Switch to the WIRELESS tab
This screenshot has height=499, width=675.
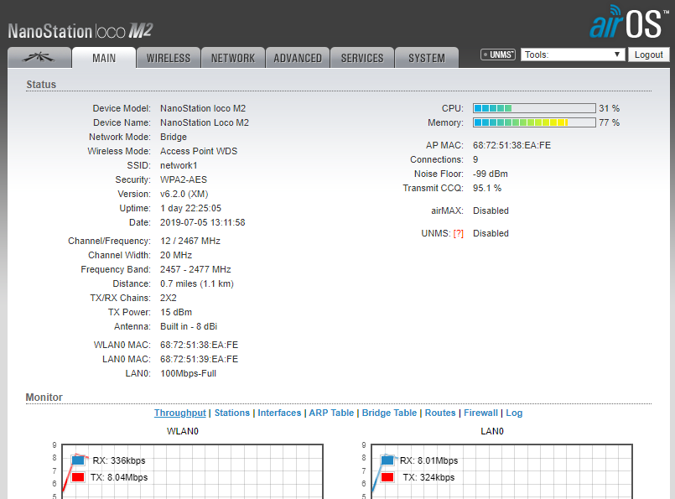[x=169, y=58]
